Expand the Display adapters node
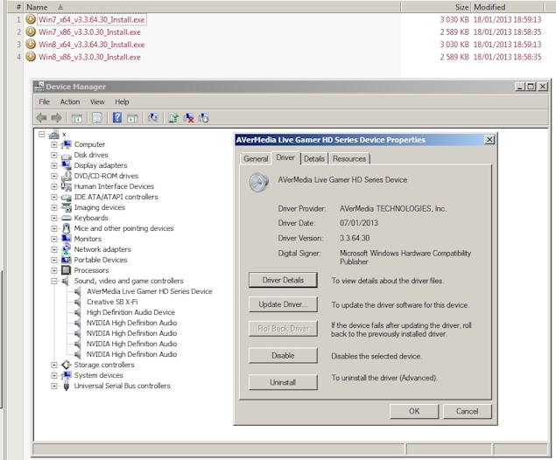This screenshot has height=460, width=556. click(x=54, y=165)
